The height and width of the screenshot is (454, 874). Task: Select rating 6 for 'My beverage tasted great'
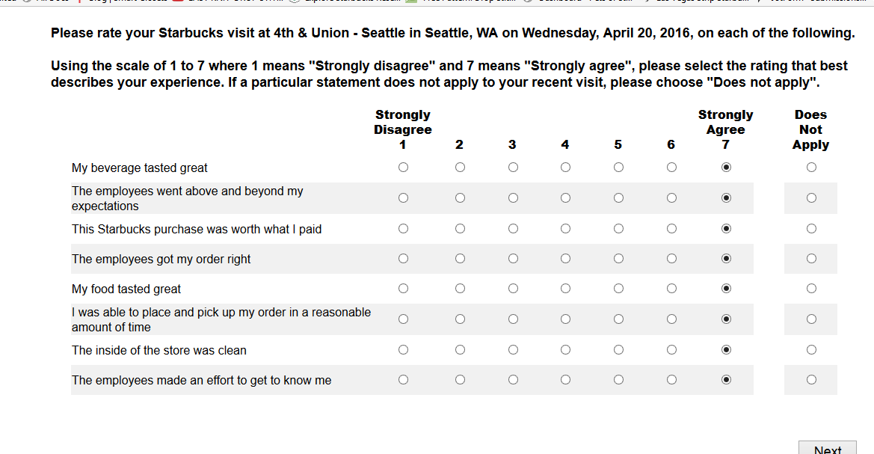pos(671,168)
